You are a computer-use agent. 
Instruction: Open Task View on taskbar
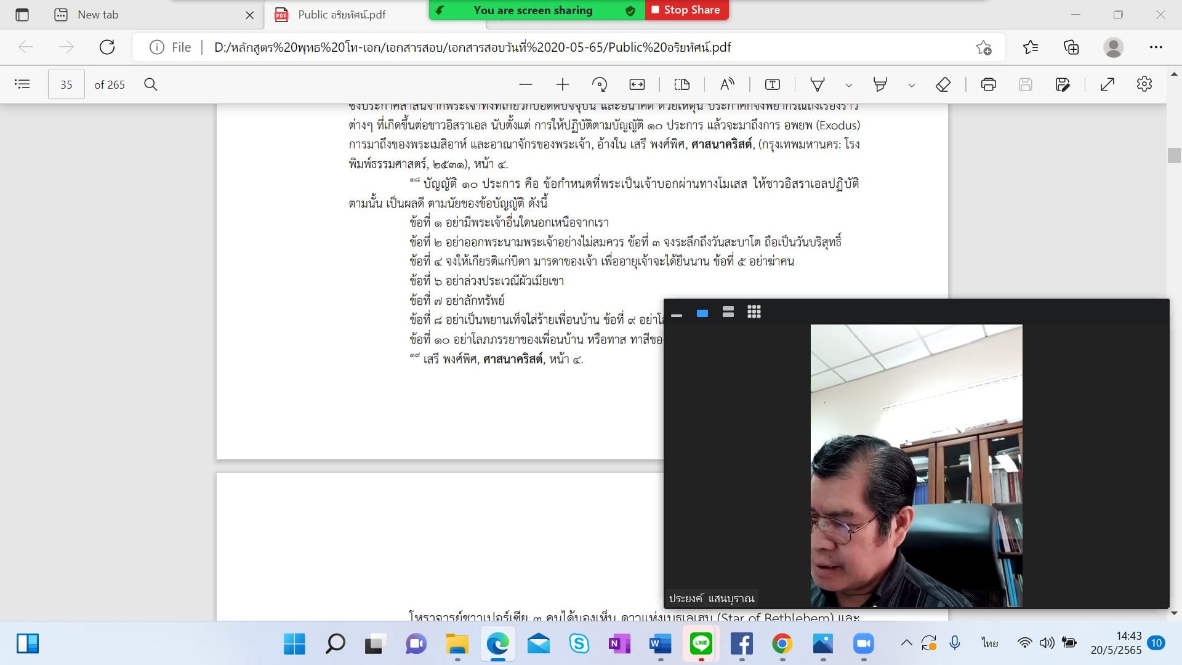click(x=375, y=644)
